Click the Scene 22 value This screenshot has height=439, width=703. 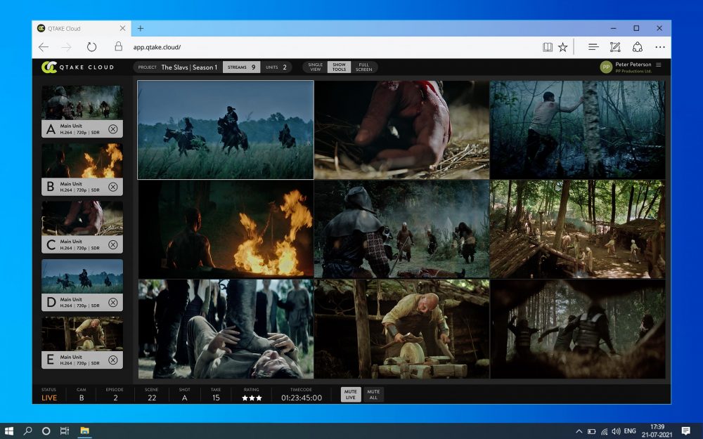pyautogui.click(x=152, y=398)
